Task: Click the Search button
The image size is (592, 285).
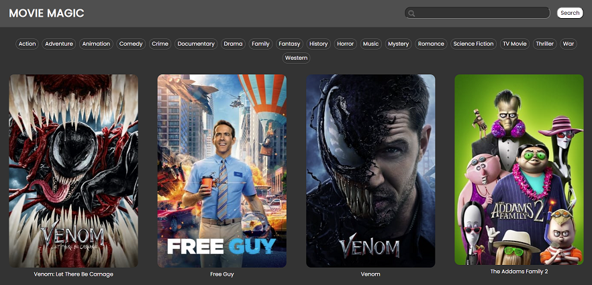Action: click(570, 13)
